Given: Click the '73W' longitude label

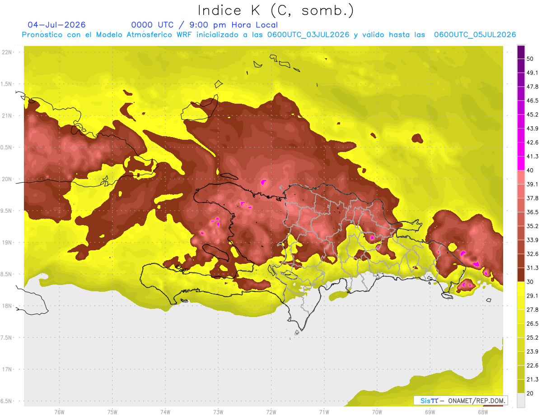Looking at the screenshot, I should [x=218, y=412].
